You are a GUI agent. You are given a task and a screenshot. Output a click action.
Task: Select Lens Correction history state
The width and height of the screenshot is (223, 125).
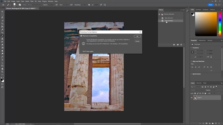171,21
